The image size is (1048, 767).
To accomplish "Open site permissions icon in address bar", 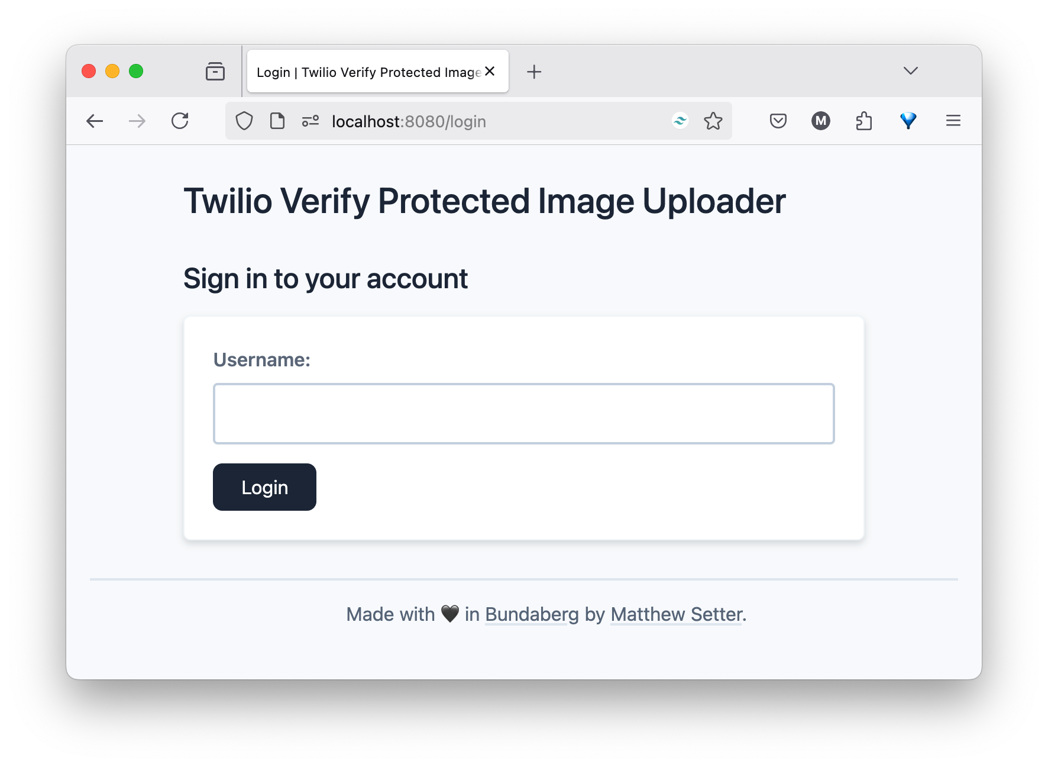I will [x=310, y=121].
